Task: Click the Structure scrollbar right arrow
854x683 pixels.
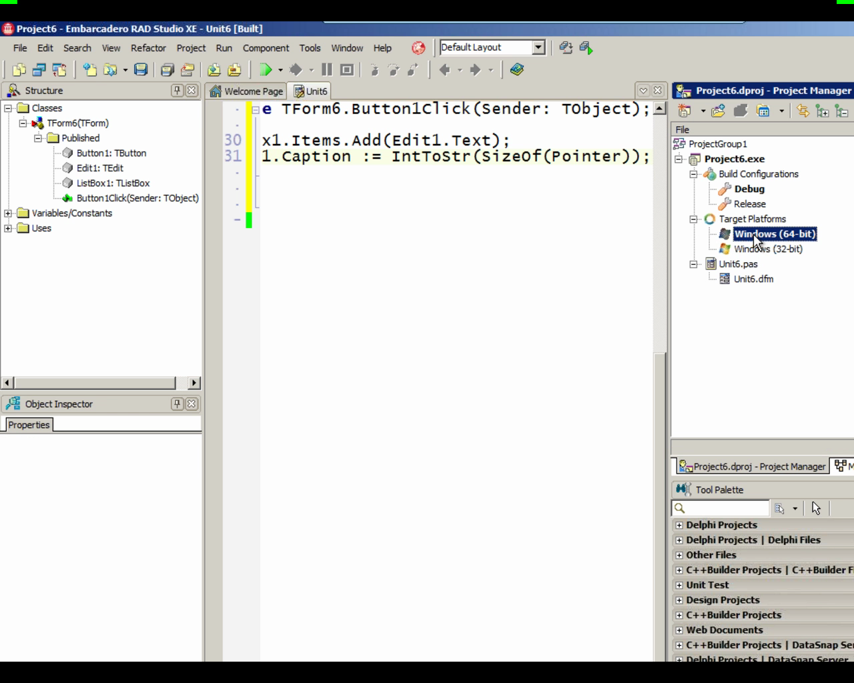Action: coord(194,383)
